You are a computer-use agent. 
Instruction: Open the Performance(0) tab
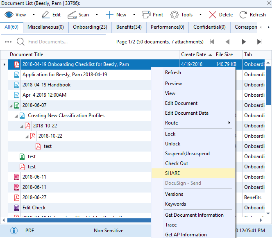[x=168, y=27]
